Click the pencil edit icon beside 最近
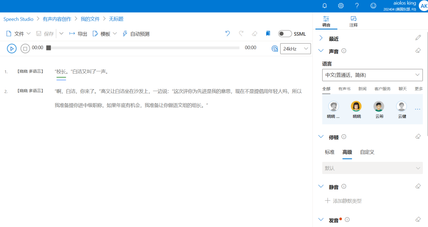Image resolution: width=428 pixels, height=227 pixels. (x=418, y=38)
